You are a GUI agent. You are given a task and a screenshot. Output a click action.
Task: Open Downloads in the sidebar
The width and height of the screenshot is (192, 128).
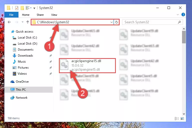pos(23,56)
